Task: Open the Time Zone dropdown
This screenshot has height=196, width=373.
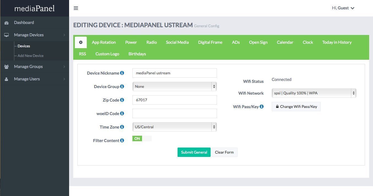Action: 175,127
